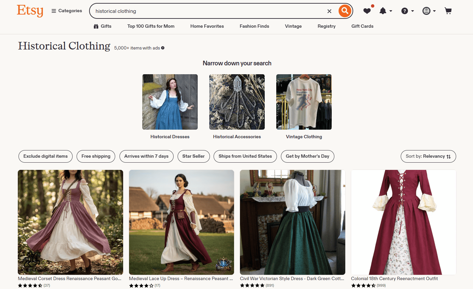Open the Categories menu
Screen dimensions: 473x289
[66, 11]
